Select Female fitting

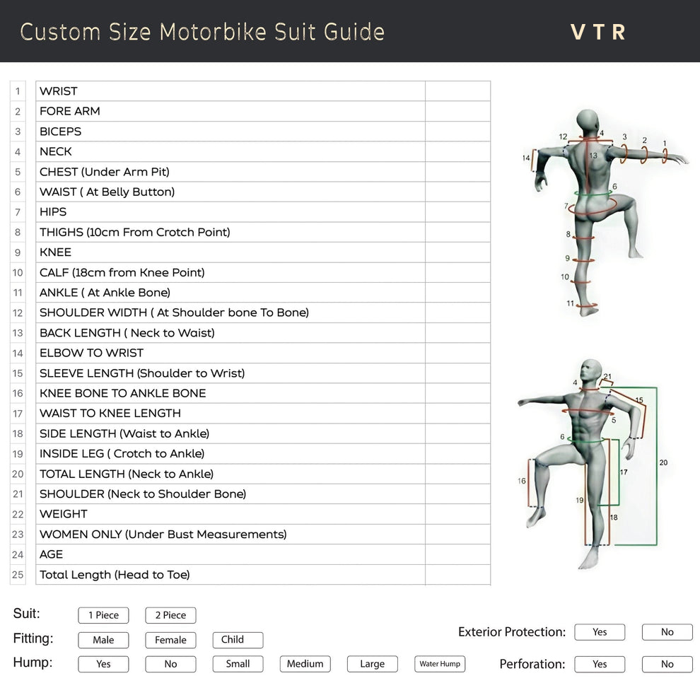click(170, 640)
